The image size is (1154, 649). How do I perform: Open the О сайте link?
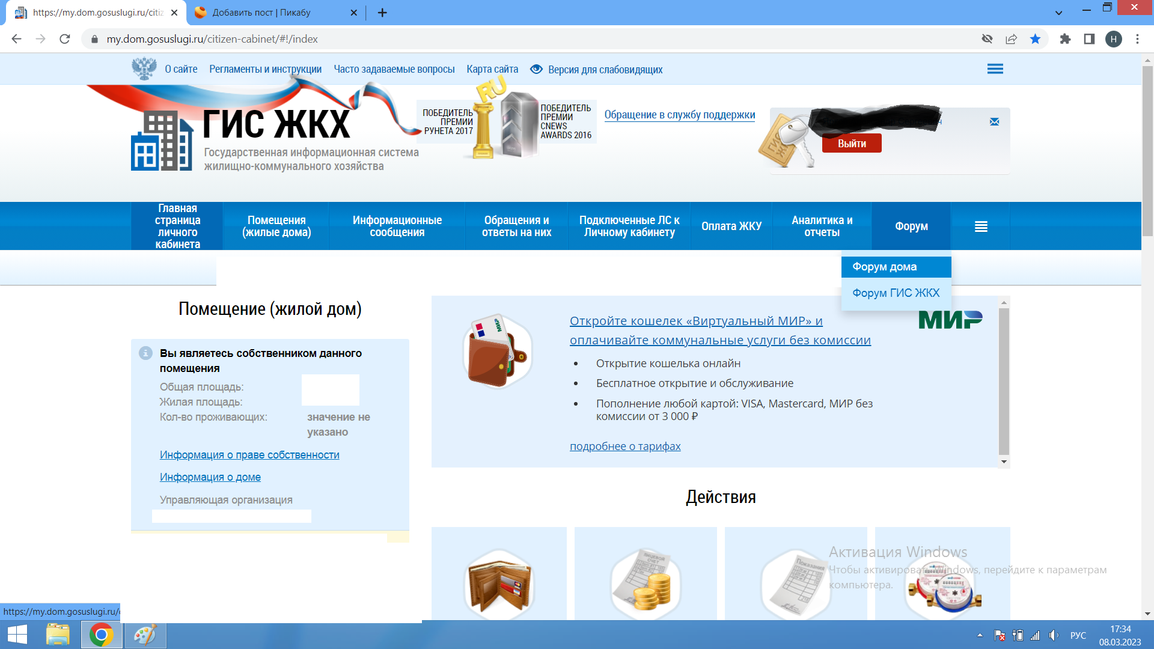coord(181,69)
